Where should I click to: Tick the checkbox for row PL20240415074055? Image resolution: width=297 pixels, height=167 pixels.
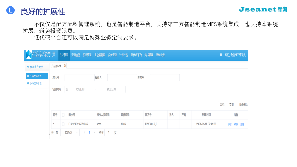64,124
